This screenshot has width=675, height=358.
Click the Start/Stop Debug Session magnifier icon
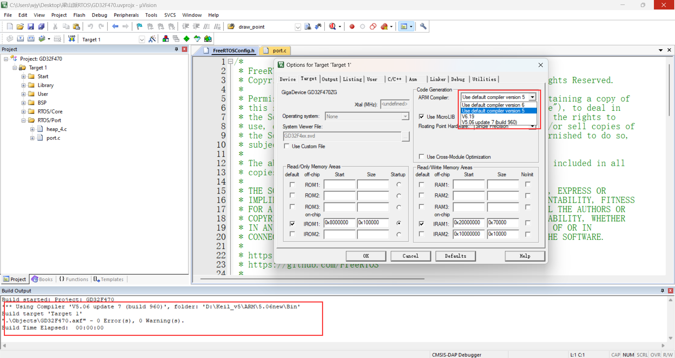click(332, 27)
